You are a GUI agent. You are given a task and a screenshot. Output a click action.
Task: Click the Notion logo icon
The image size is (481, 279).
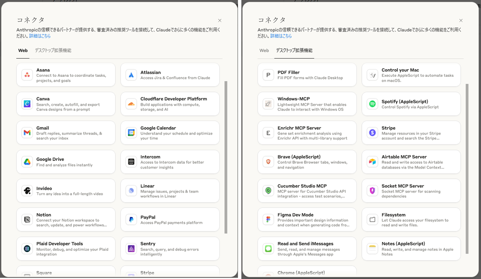click(27, 220)
